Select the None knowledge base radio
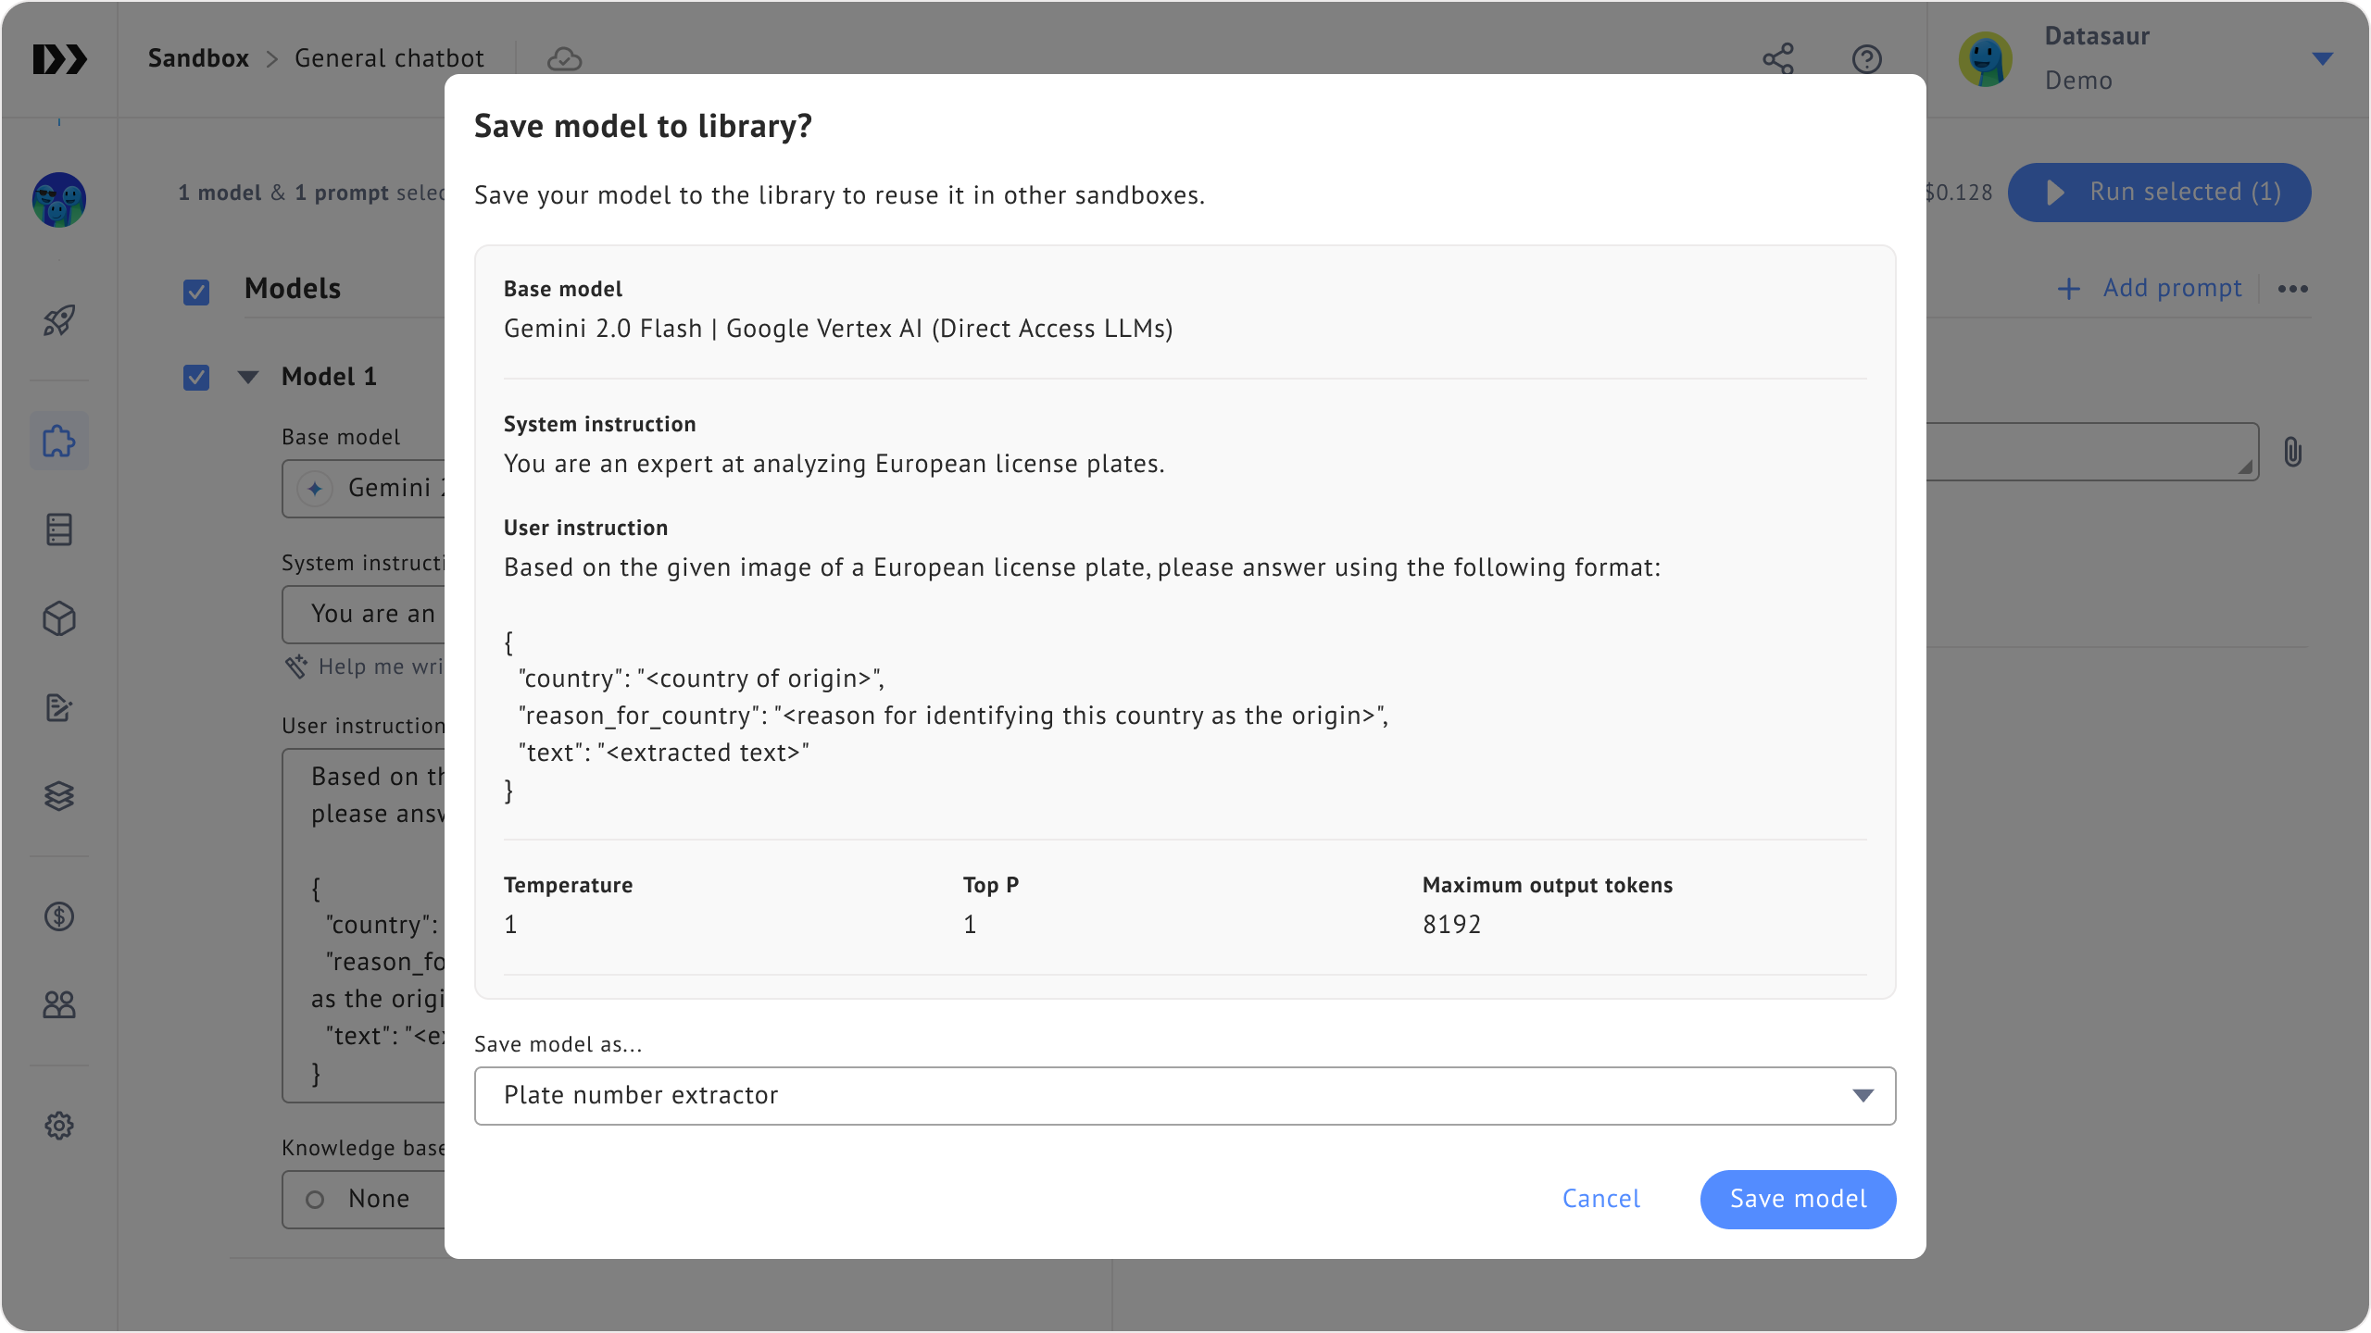 [x=315, y=1200]
